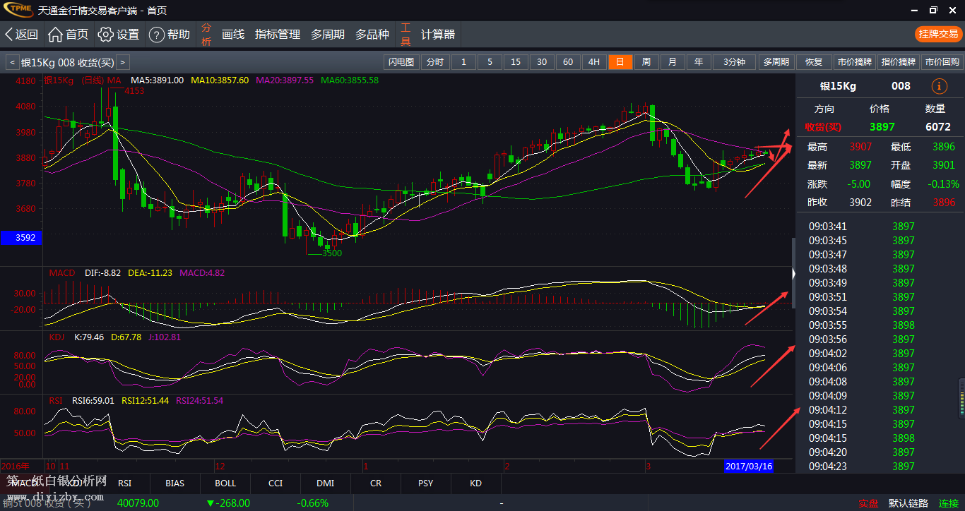Switch to CR indicator tab
Image resolution: width=965 pixels, height=511 pixels.
click(376, 483)
